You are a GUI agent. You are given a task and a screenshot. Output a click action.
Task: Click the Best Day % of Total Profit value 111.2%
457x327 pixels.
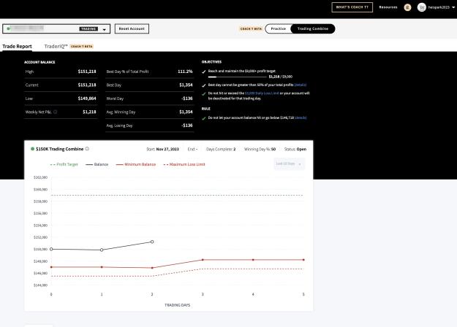coord(185,72)
